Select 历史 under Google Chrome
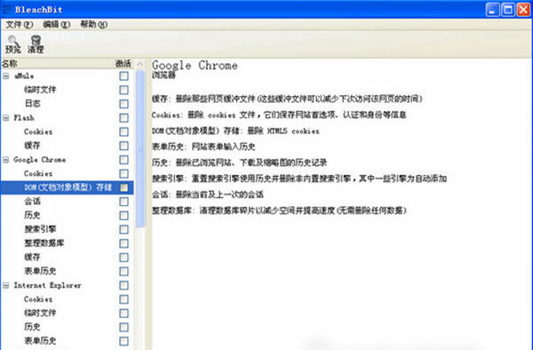Image resolution: width=533 pixels, height=350 pixels. [32, 216]
